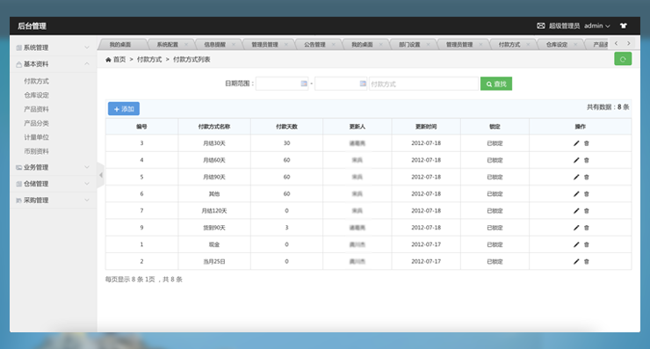Open the start date calendar picker icon
Viewport: 650px width, 349px height.
coord(304,84)
